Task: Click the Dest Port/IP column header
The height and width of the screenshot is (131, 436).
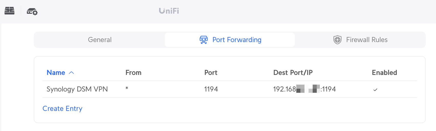Action: pyautogui.click(x=293, y=73)
